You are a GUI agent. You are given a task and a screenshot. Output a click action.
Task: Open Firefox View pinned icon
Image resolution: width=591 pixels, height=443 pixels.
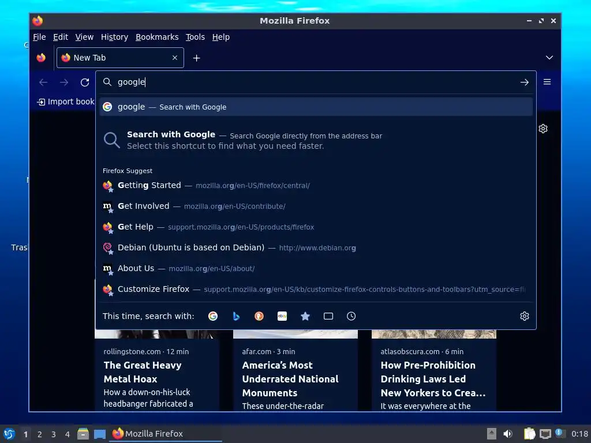(x=41, y=58)
